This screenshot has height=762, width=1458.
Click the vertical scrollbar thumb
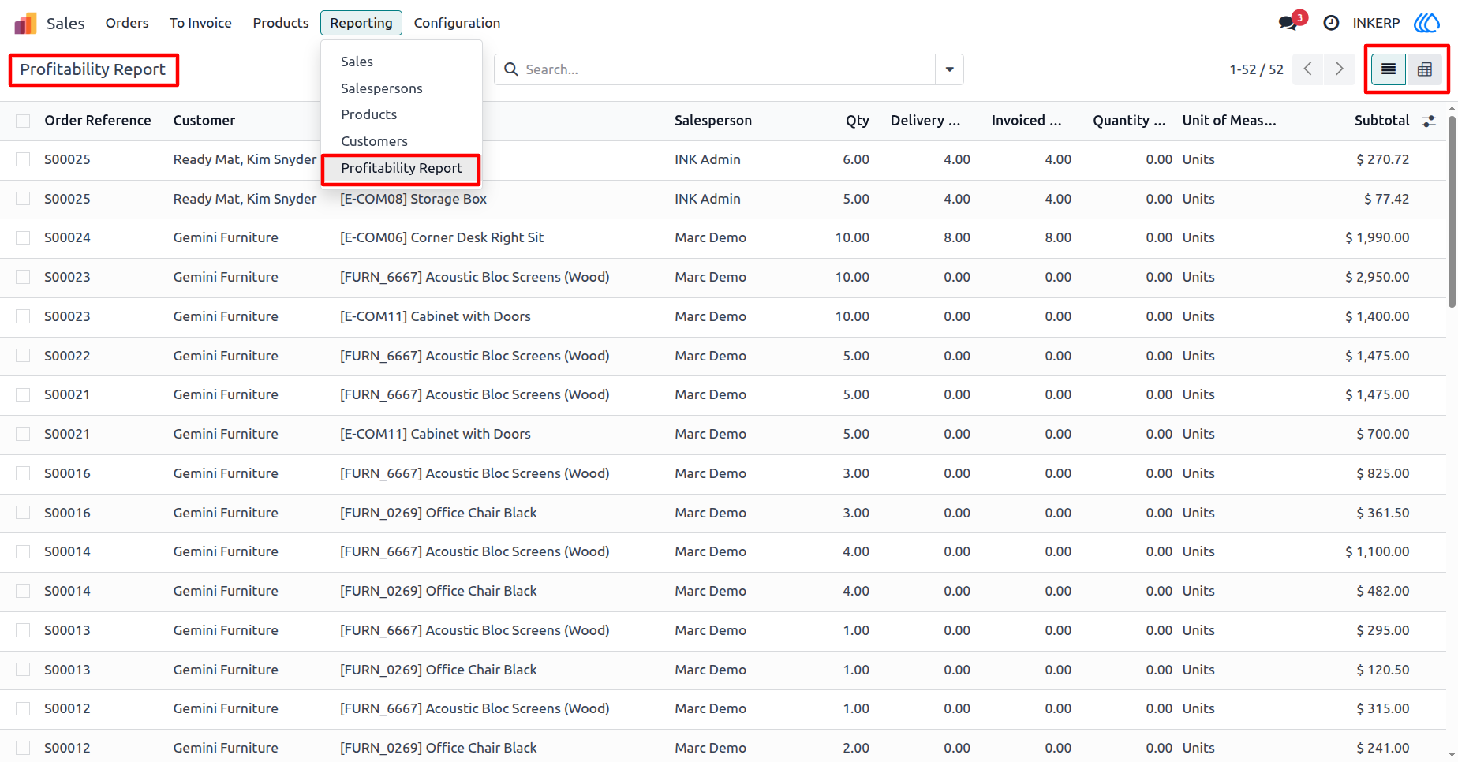click(1452, 205)
